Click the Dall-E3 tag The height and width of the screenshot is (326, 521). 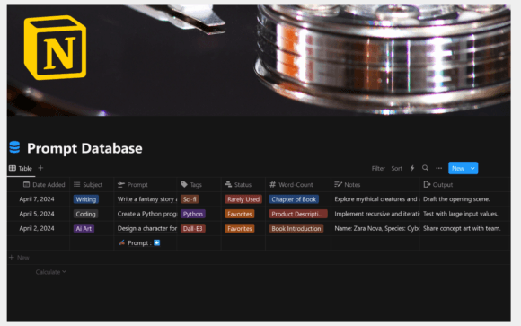193,229
